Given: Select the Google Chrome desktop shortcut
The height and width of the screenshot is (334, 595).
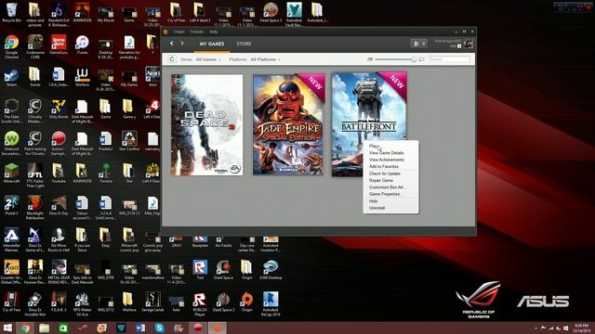Looking at the screenshot, I should click(x=11, y=46).
